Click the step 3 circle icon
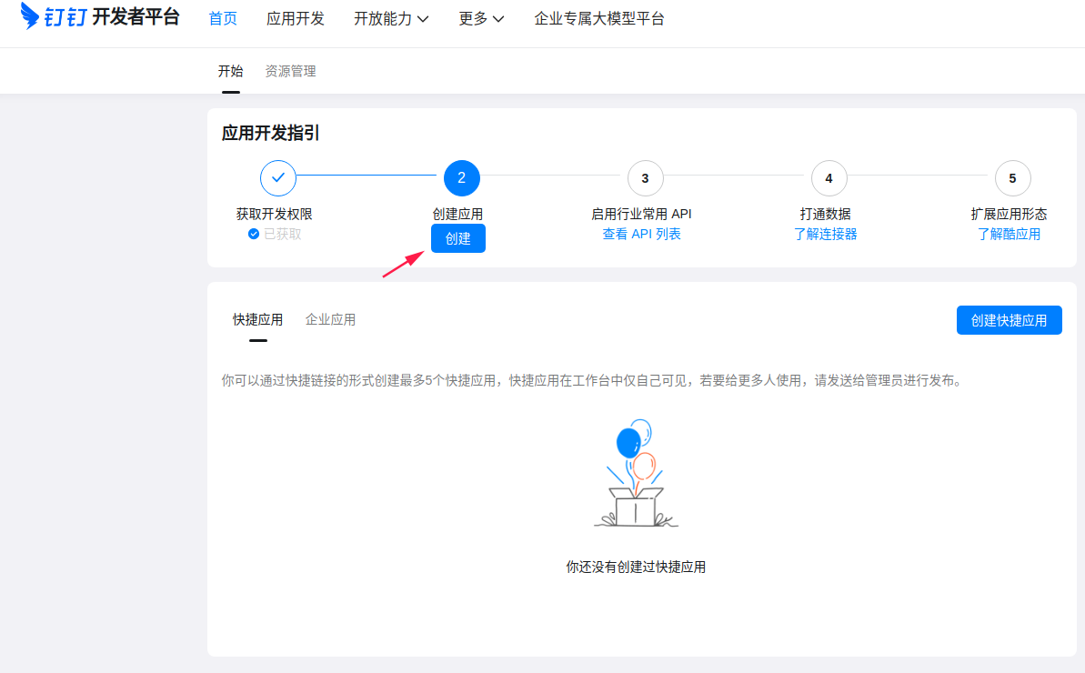Screen dimensions: 1085x673 coord(645,177)
